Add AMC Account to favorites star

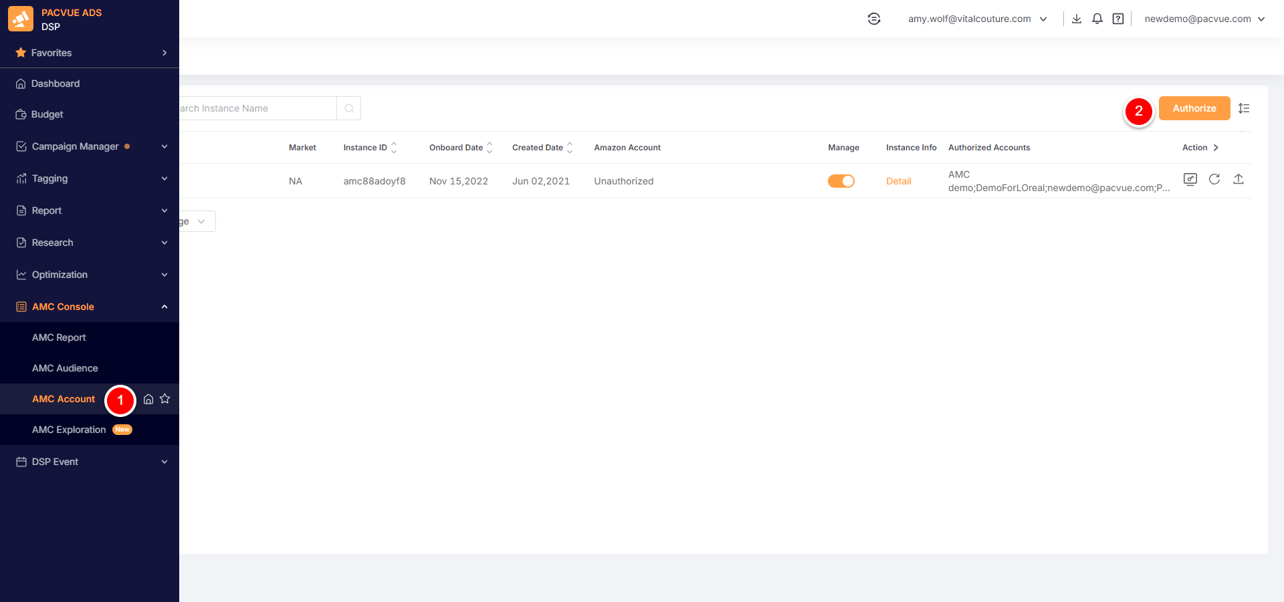165,399
